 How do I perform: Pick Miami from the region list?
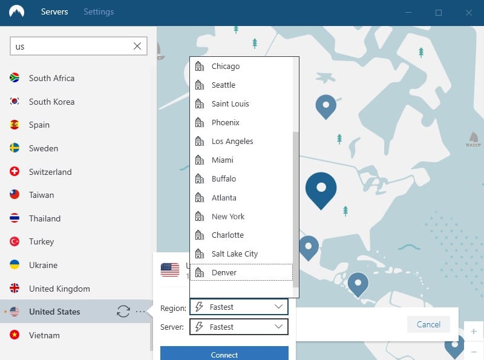pos(241,160)
